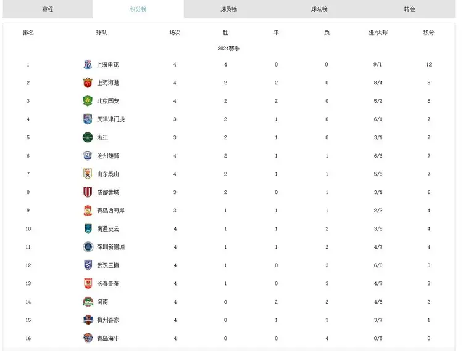Click the Chengdu Rongcheng (成都蓉城) team badge
Image resolution: width=463 pixels, height=351 pixels.
pos(88,192)
